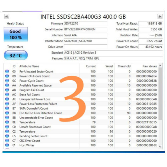Image resolution: width=167 pixels, height=167 pixels.
Task: Select End to End Error Detection Count name
Action: (x=40, y=113)
